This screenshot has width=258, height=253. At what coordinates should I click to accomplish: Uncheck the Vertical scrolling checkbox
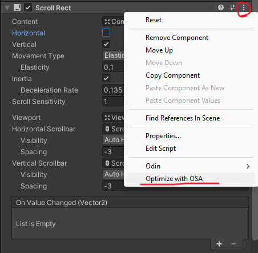(x=106, y=44)
